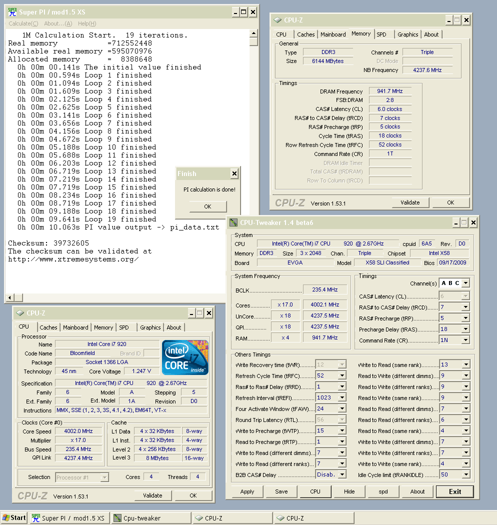Open Graphics tab in CPU-Z Memory timings window
This screenshot has height=525, width=497.
coord(407,34)
